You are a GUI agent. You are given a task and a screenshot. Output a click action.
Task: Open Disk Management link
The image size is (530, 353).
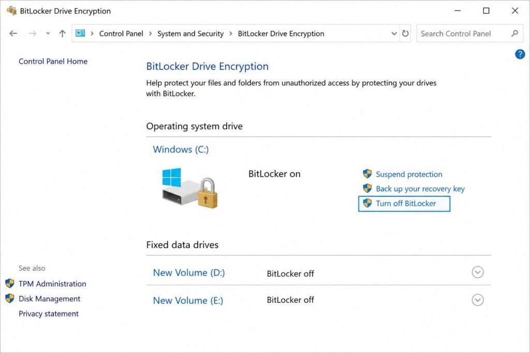pyautogui.click(x=49, y=299)
